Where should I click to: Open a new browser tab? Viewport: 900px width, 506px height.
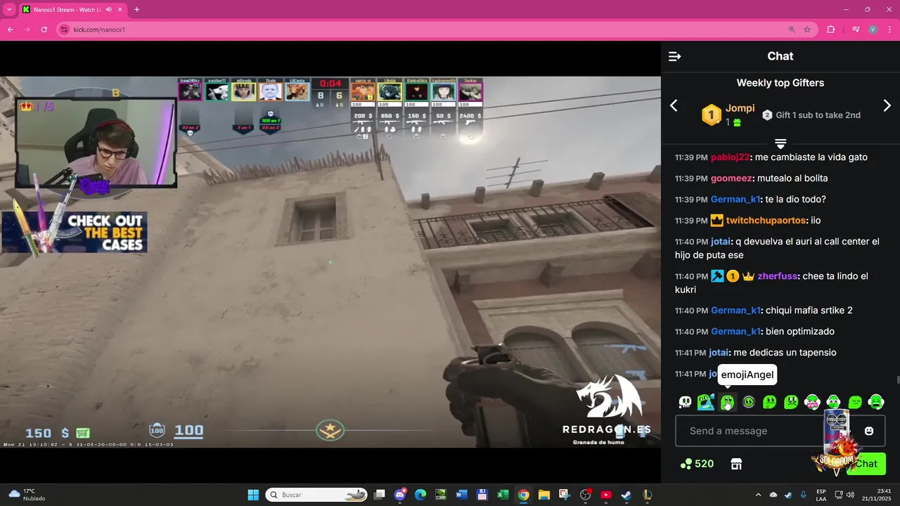click(136, 9)
